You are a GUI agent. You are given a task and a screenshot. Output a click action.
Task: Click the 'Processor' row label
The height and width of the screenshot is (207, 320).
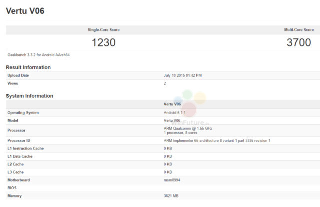(x=16, y=130)
